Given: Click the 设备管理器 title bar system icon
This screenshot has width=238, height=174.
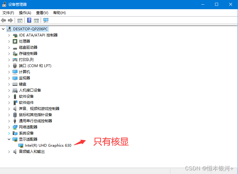Looking at the screenshot, I should click(4, 4).
